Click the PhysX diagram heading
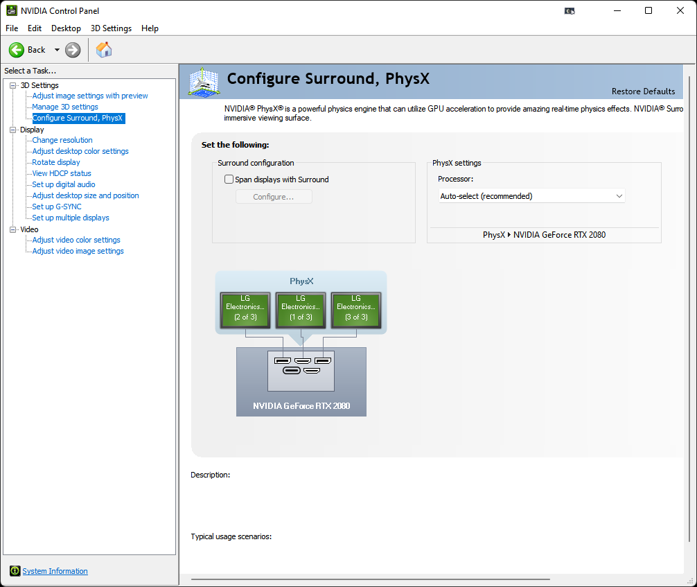Viewport: 697px width, 587px height. 301,281
